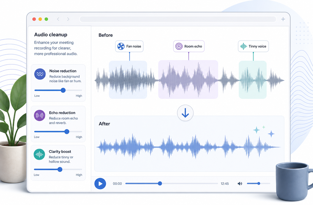
Task: Adjust the Noise reduction slider handle
Action: [63, 90]
